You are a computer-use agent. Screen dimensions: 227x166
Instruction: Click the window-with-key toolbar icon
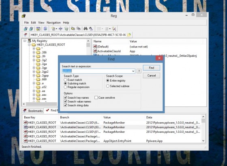[38, 29]
